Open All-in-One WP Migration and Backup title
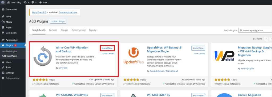 [72, 49]
